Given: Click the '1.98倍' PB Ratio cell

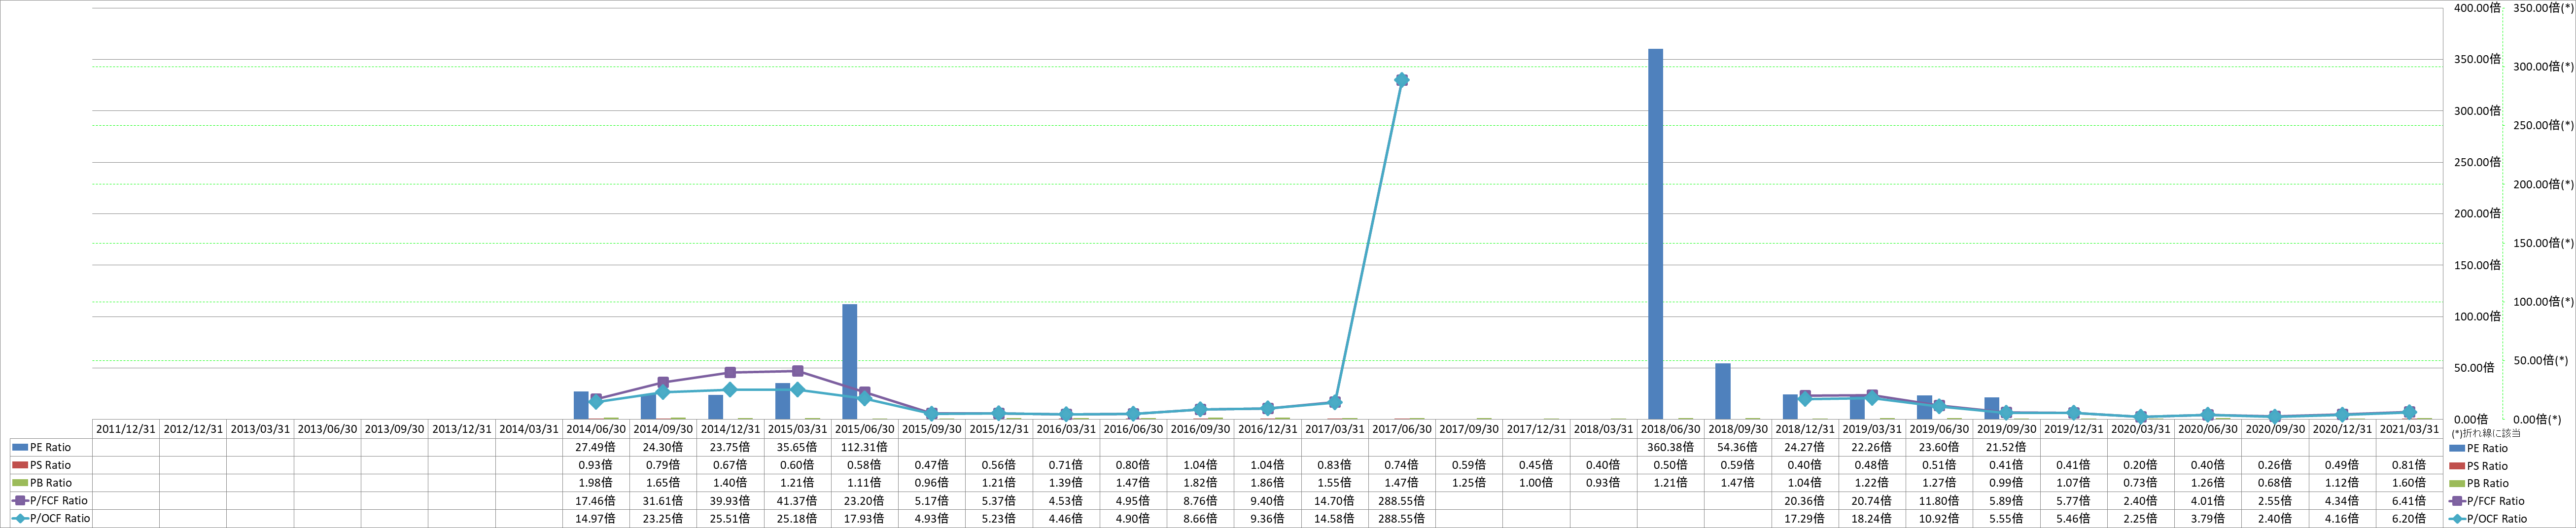Looking at the screenshot, I should coord(596,483).
